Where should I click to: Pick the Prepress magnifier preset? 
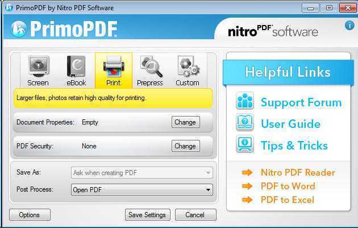click(151, 67)
